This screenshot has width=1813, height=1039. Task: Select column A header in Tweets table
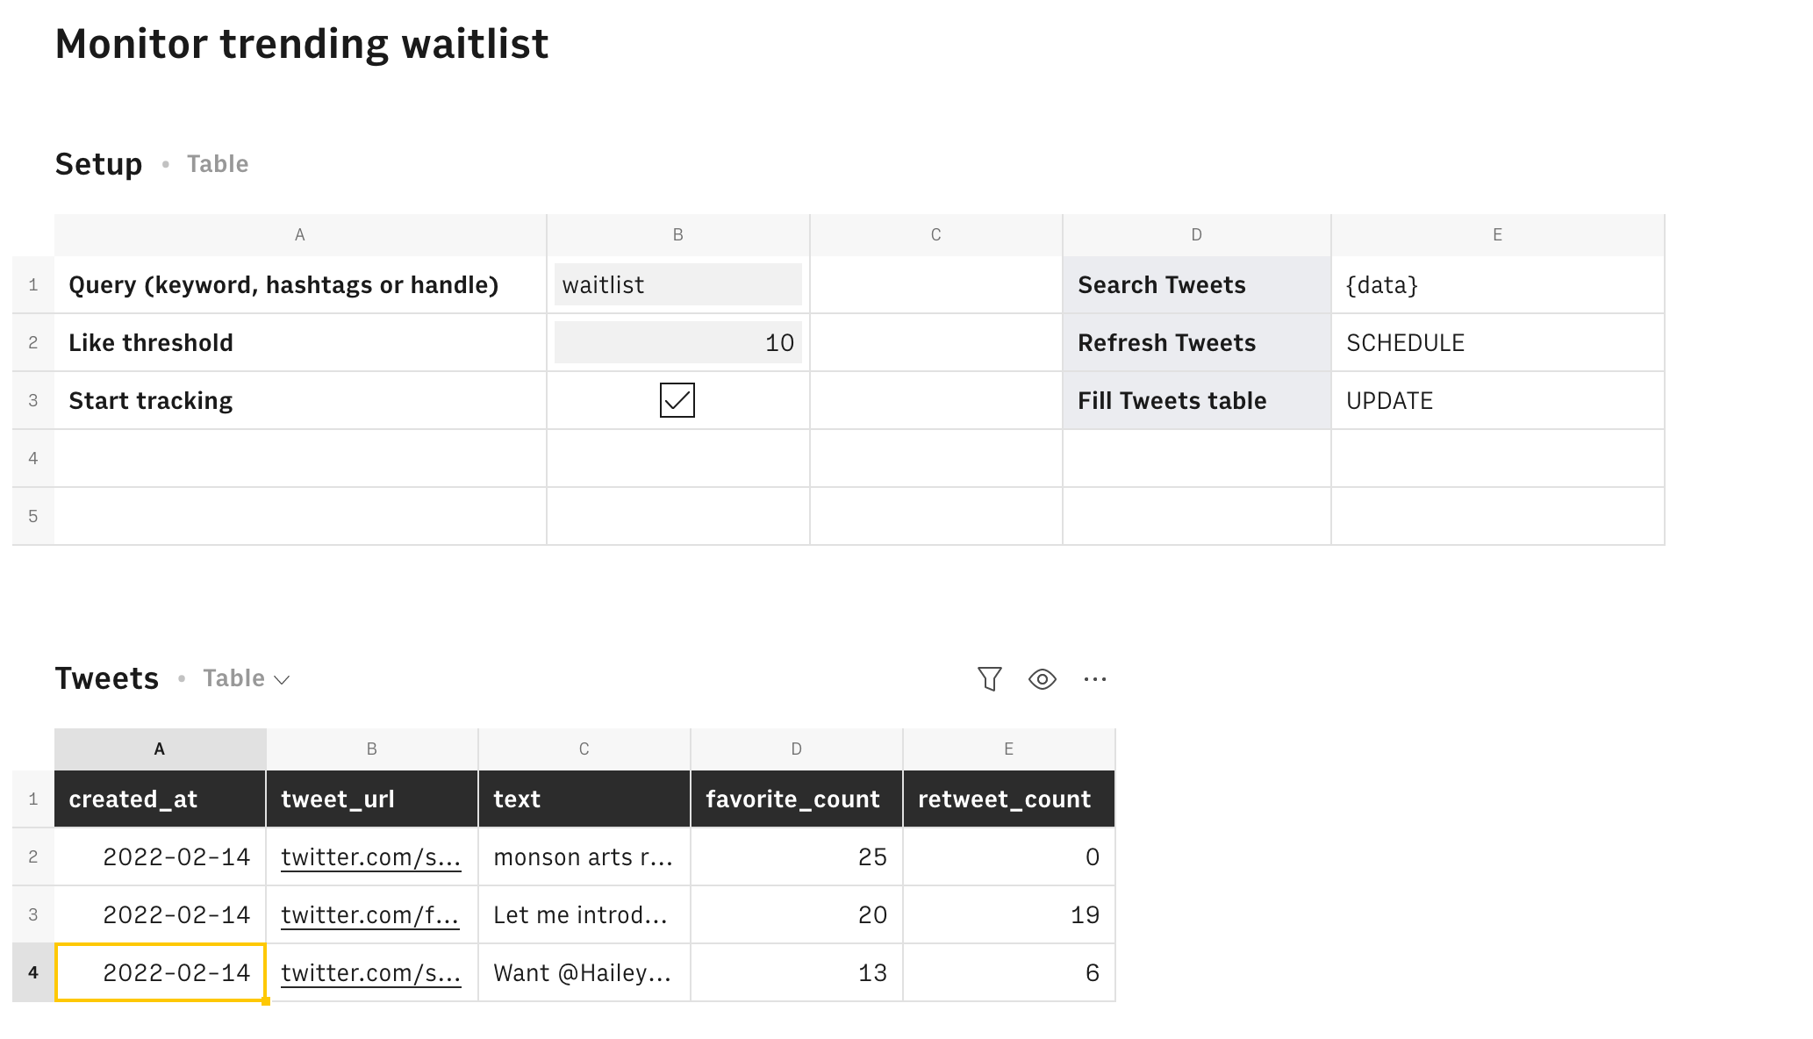(160, 749)
